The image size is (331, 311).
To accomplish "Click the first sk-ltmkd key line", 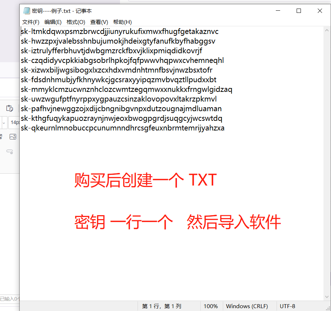I will click(x=118, y=31).
